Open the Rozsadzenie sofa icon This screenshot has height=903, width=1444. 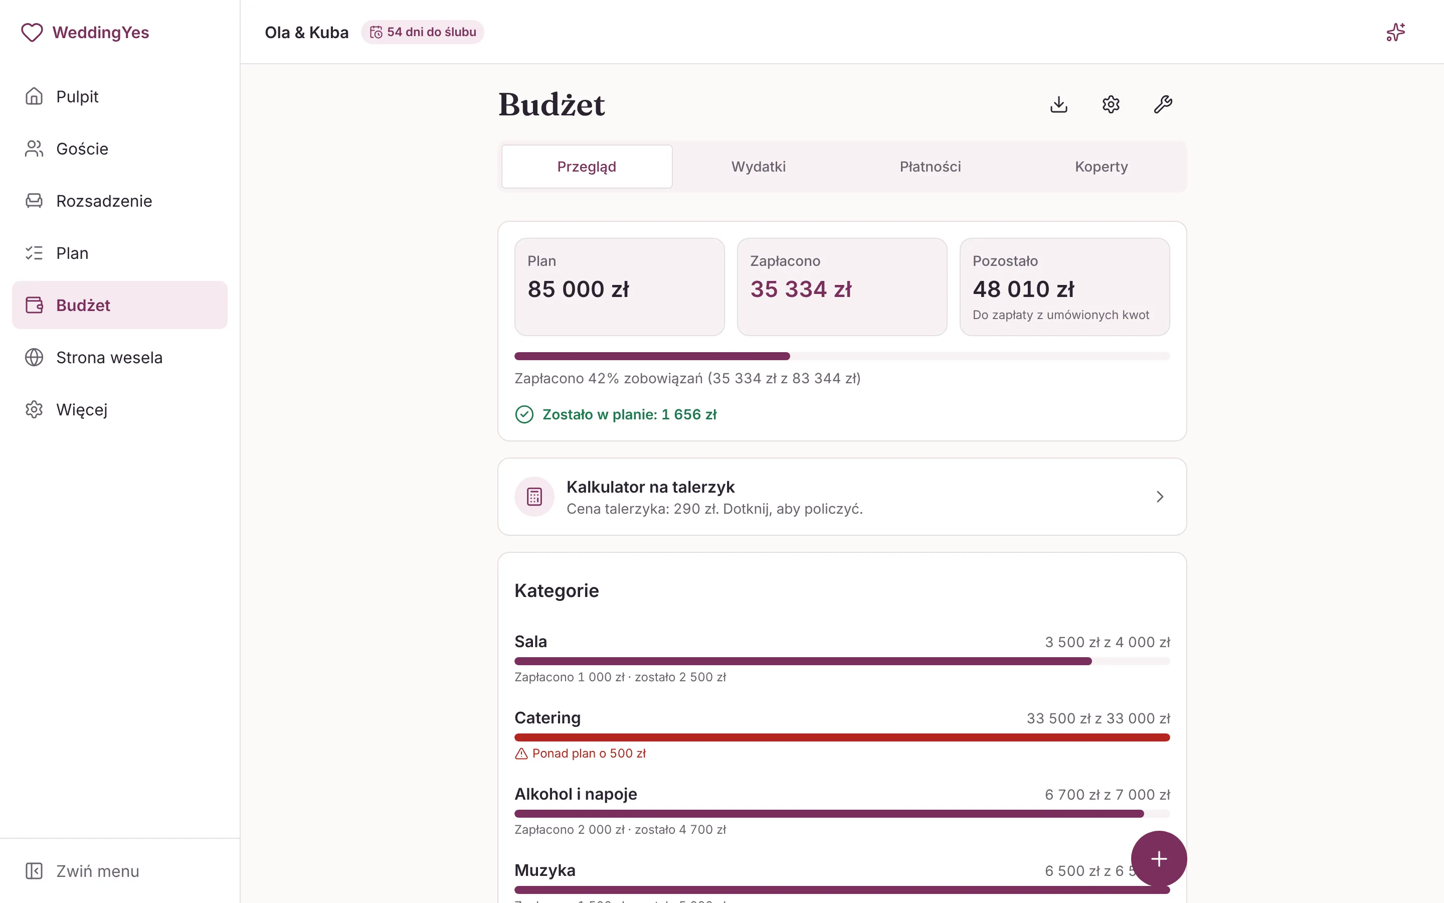34,201
